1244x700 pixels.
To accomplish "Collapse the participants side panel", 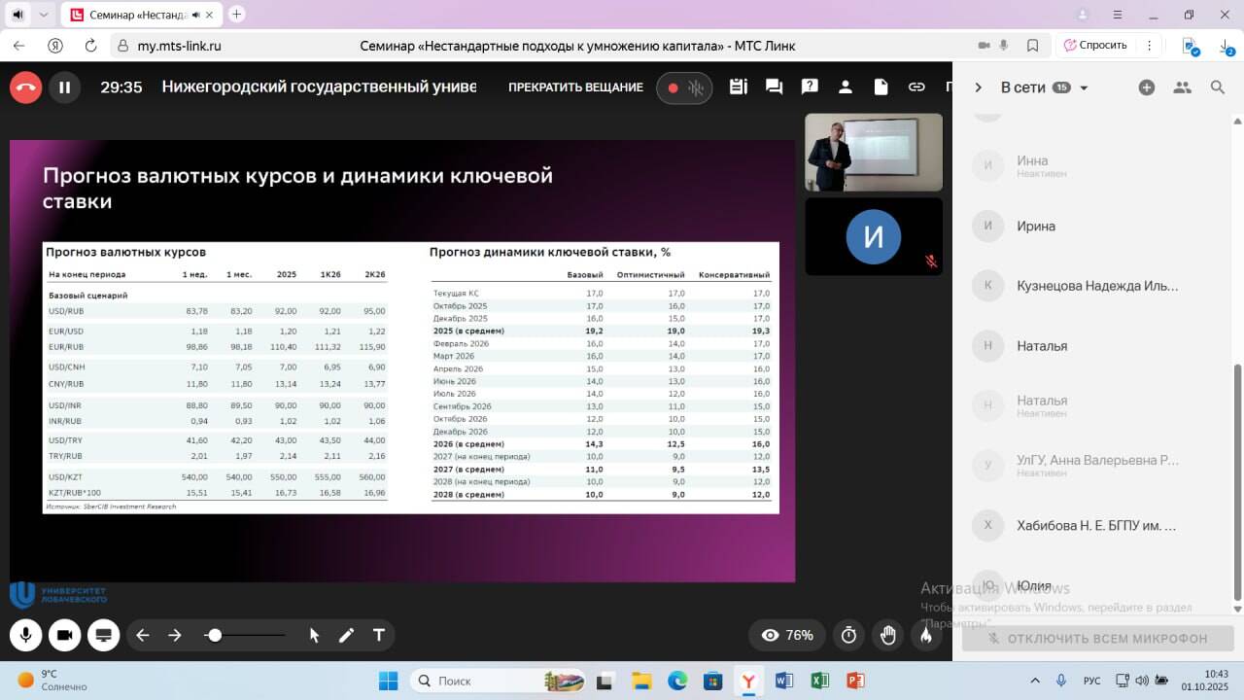I will click(x=978, y=87).
